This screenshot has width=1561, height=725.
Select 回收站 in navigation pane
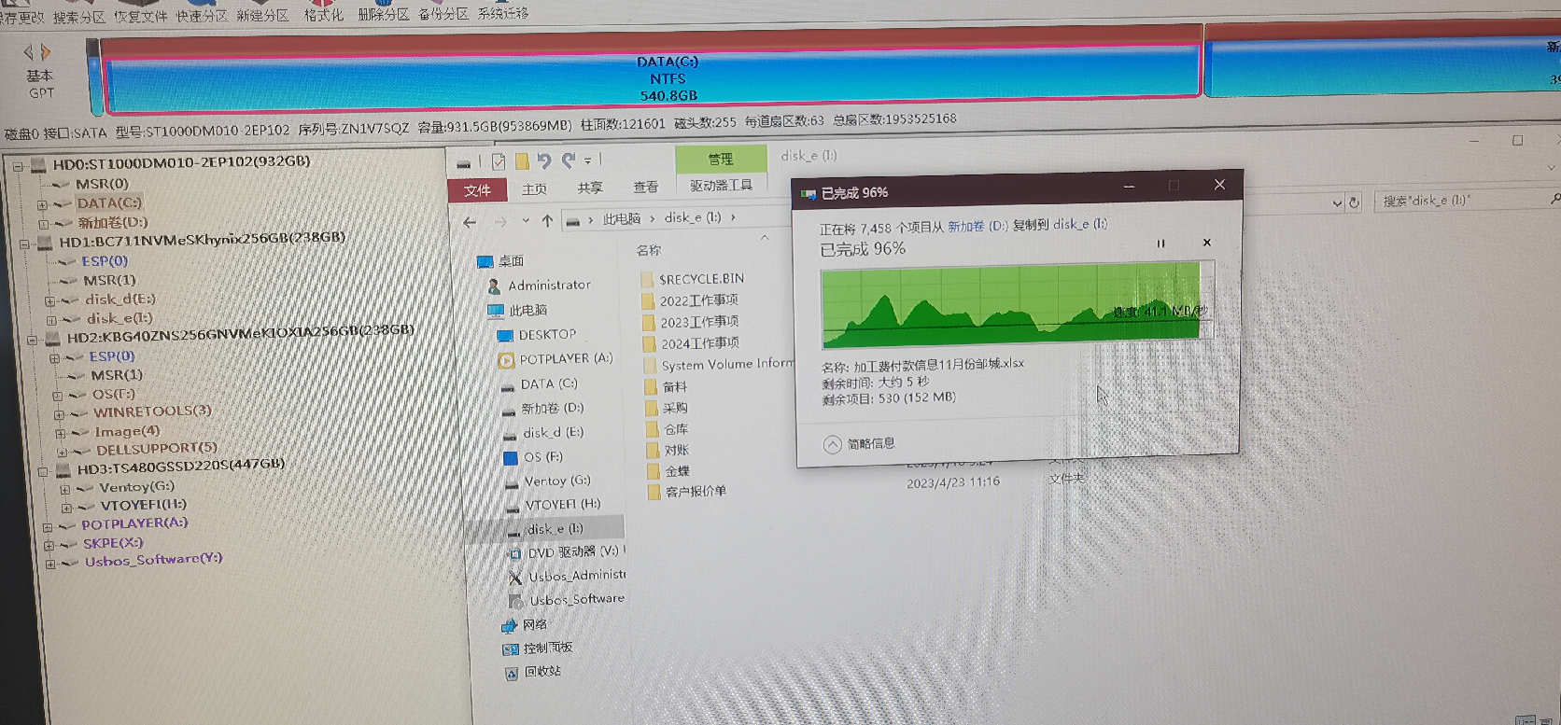pos(542,671)
